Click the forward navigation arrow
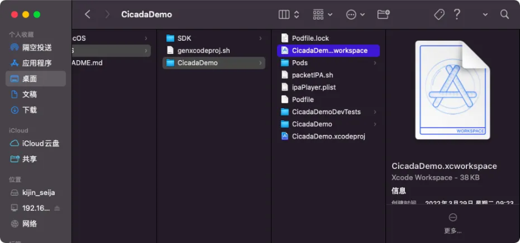Screen dimensions: 520x243 [x=107, y=14]
